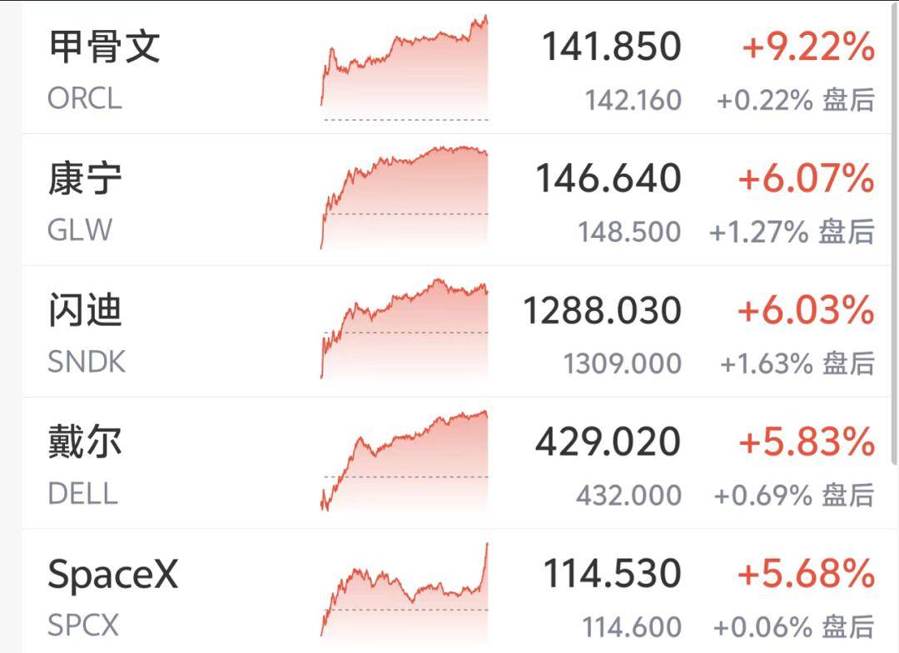This screenshot has width=899, height=653.
Task: Click the vertical scrollbar at right edge
Action: tap(895, 232)
